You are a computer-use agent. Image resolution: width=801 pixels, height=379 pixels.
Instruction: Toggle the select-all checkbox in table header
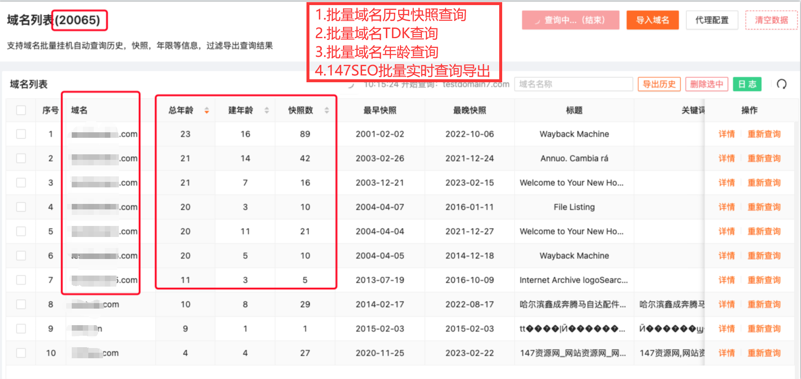click(21, 110)
